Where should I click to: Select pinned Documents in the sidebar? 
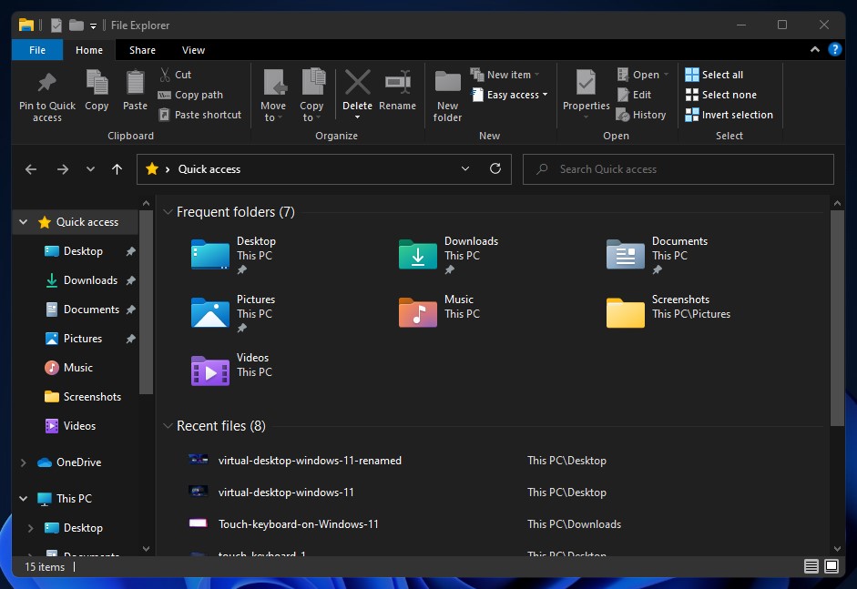91,310
